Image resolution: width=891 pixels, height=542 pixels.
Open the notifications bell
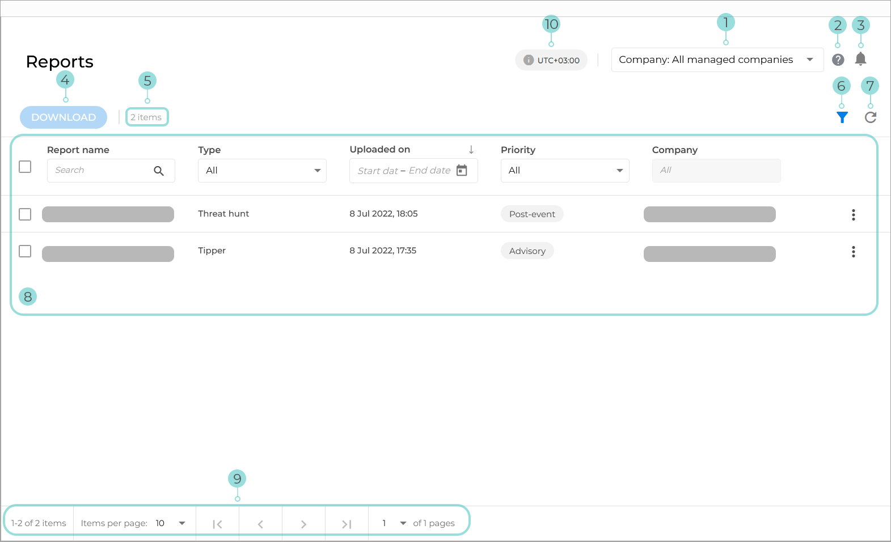click(860, 59)
